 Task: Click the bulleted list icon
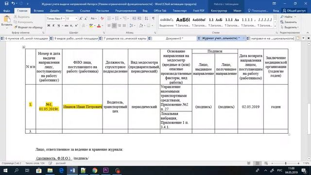point(109,18)
